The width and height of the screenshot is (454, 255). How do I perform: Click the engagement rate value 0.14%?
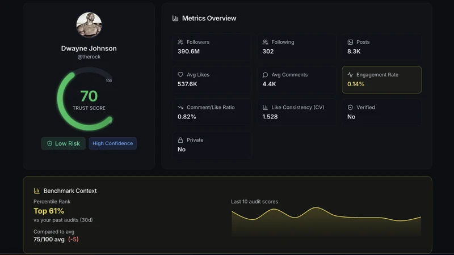[x=356, y=84]
